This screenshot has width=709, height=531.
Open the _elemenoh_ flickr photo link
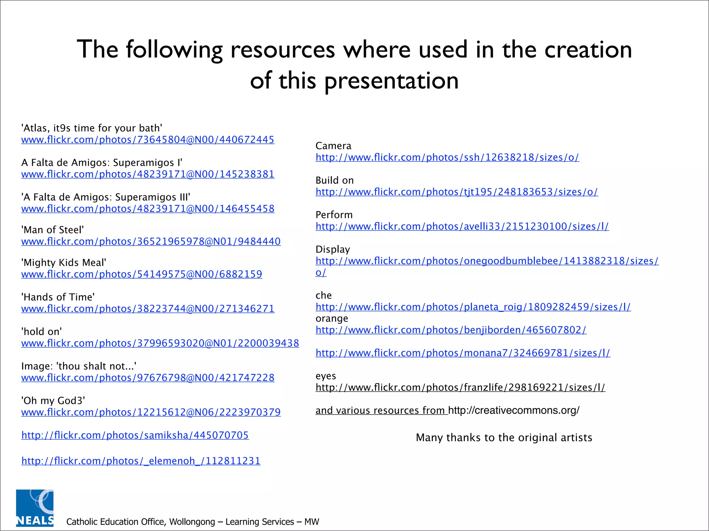click(141, 461)
